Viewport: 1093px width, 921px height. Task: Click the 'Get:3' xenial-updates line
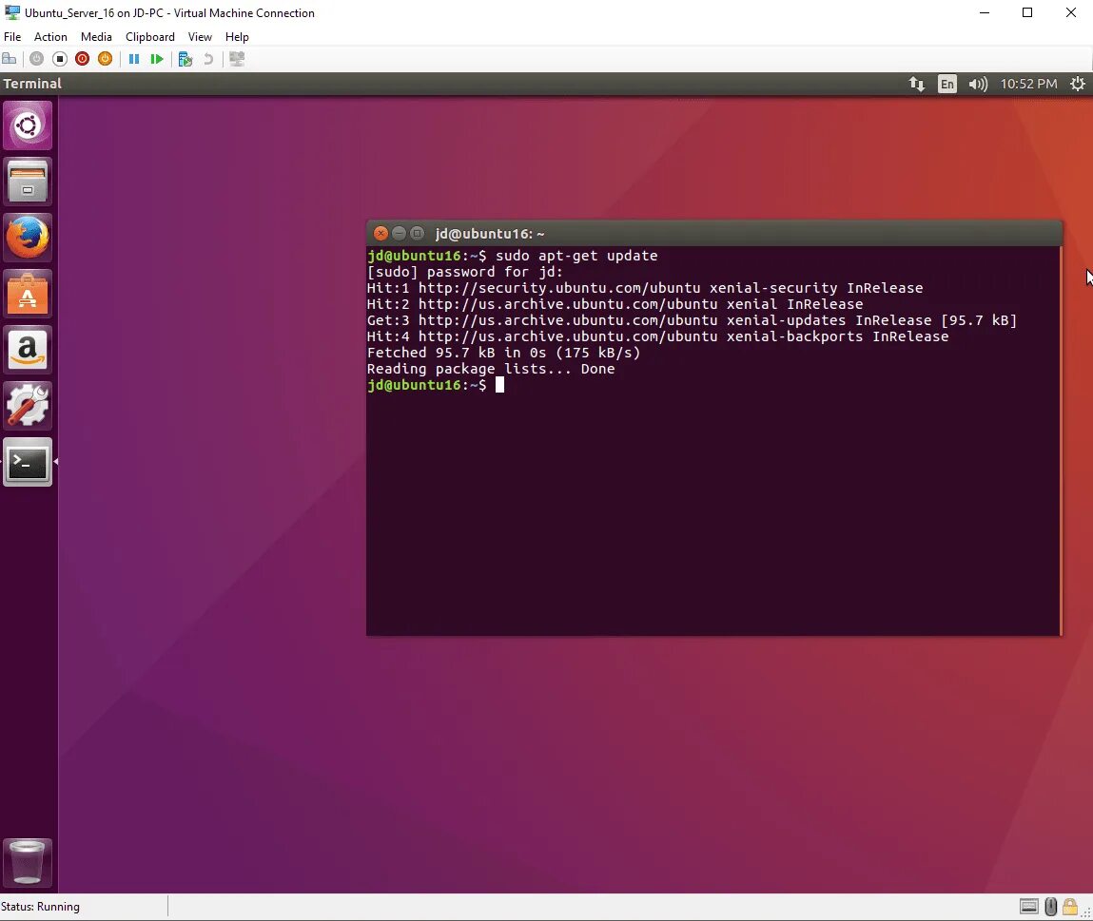[692, 320]
